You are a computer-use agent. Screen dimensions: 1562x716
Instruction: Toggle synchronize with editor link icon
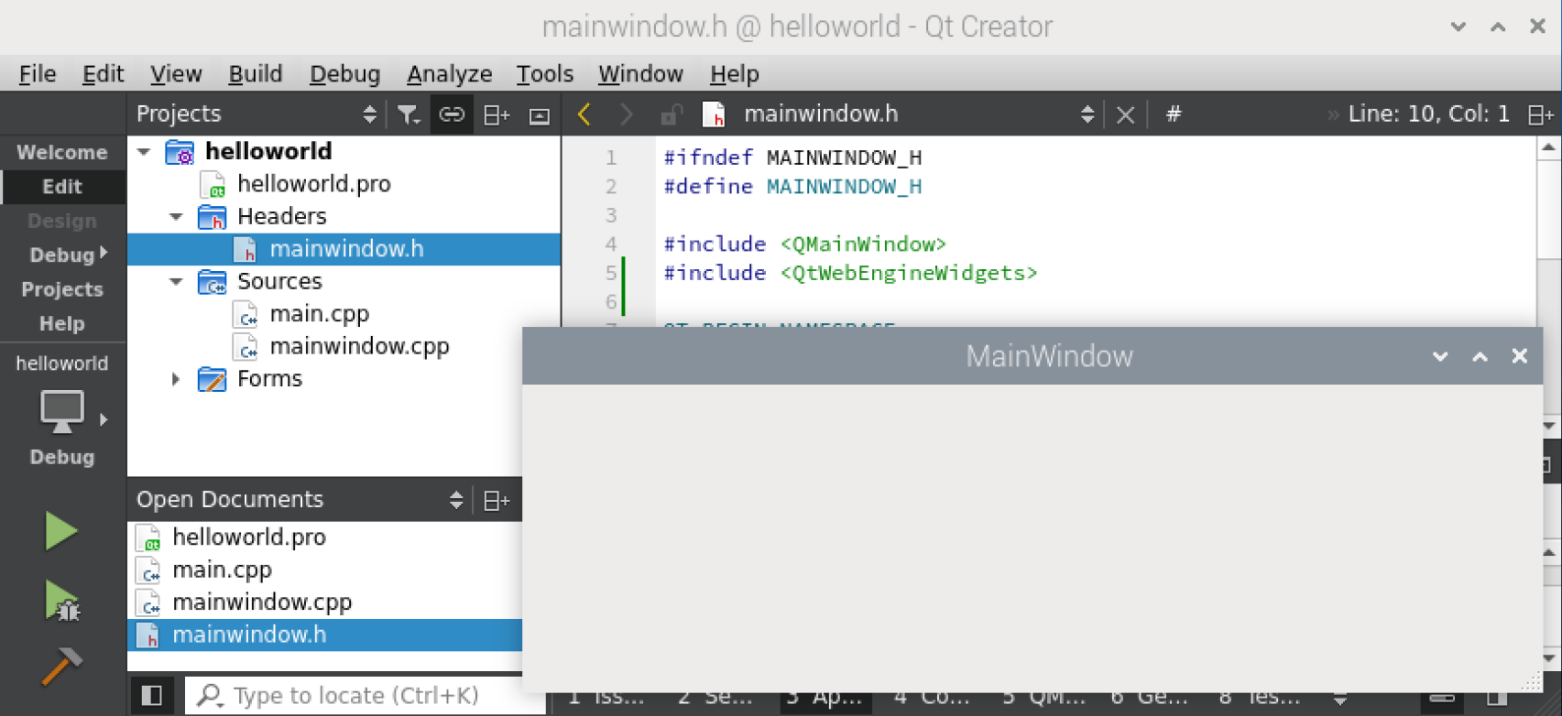(x=452, y=114)
